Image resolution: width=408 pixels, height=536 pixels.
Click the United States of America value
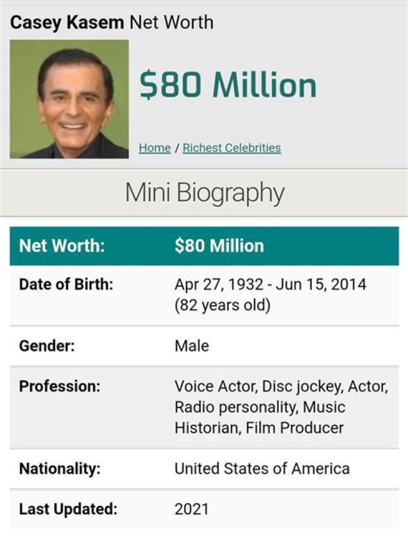[262, 469]
